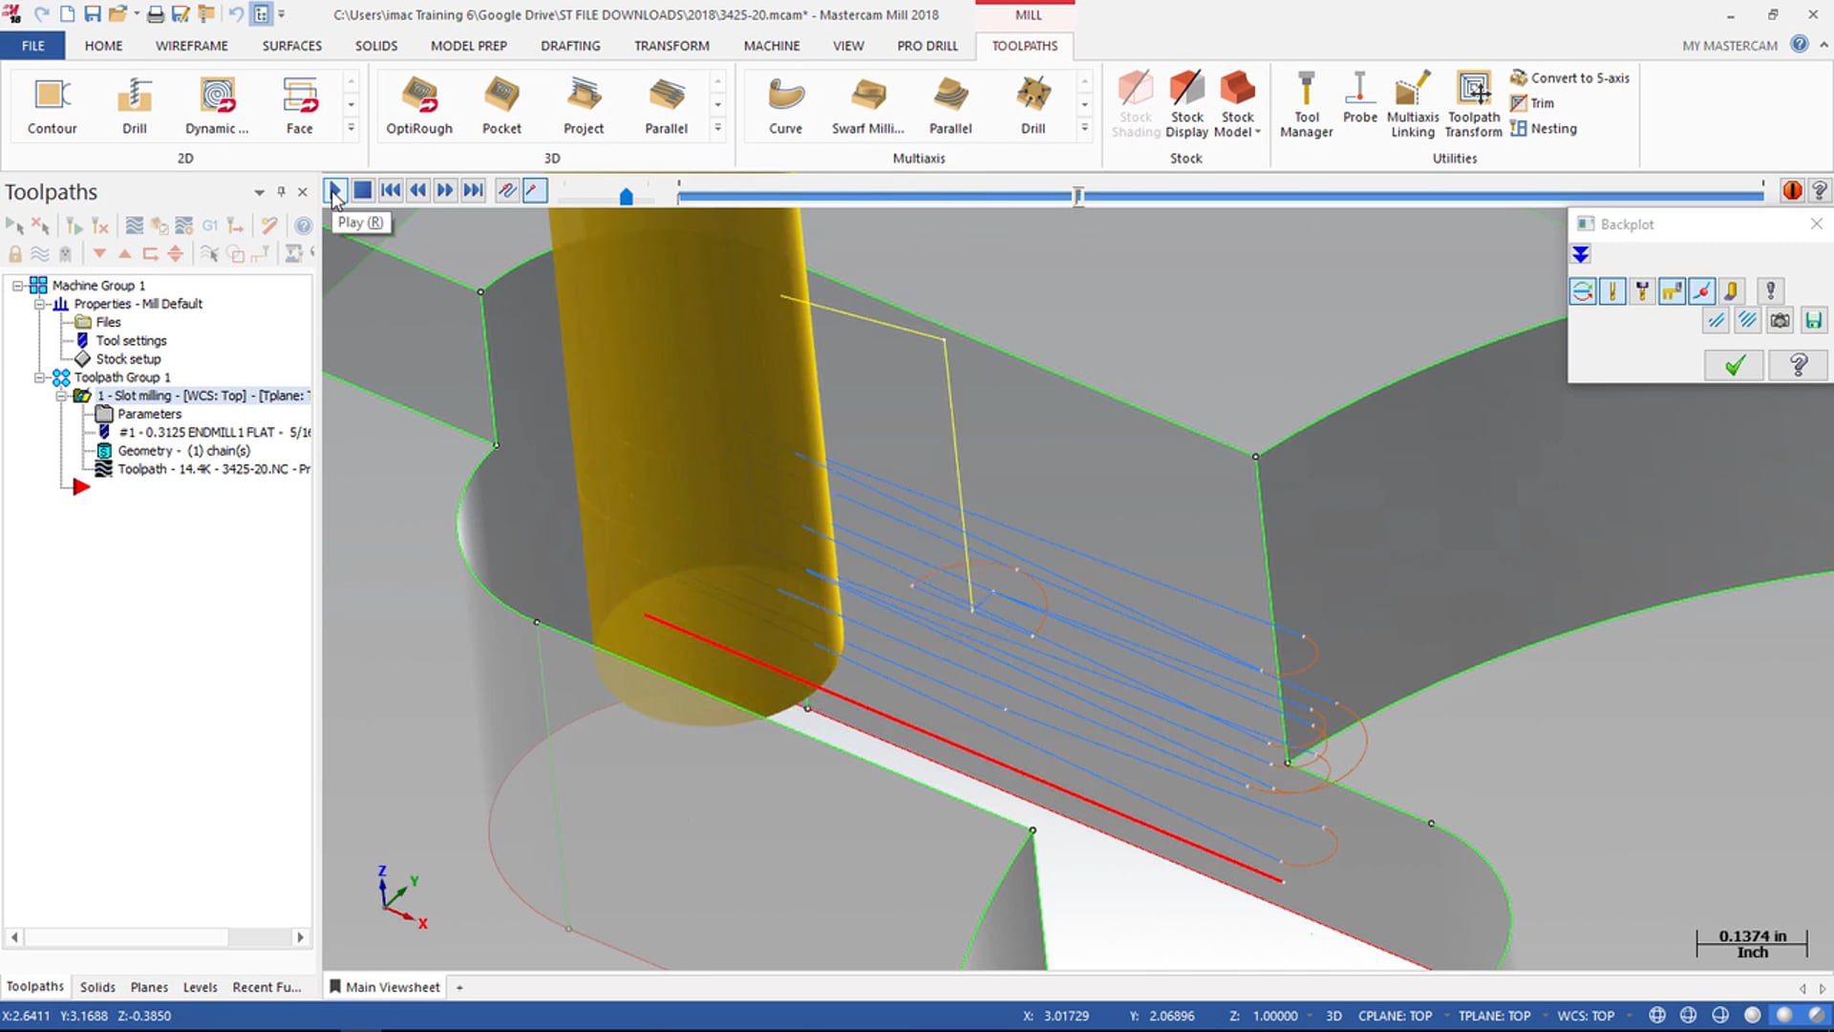Screen dimensions: 1834x1032
Task: Collapse the Properties - Mill Default node
Action: coord(40,304)
